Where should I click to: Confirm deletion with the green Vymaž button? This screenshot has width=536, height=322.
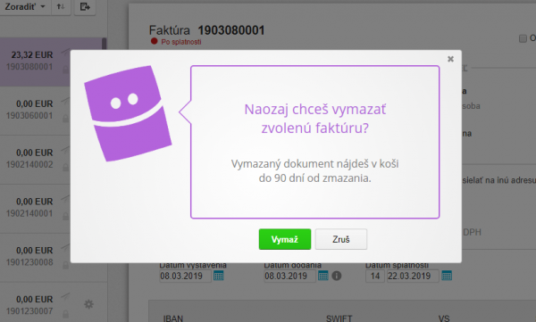(x=285, y=239)
